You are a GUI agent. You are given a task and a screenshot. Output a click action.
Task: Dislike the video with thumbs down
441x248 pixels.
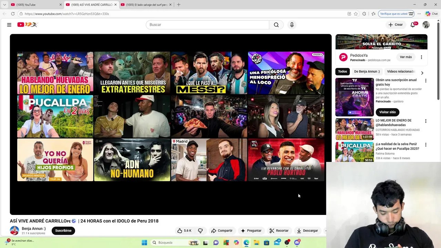coord(201,231)
